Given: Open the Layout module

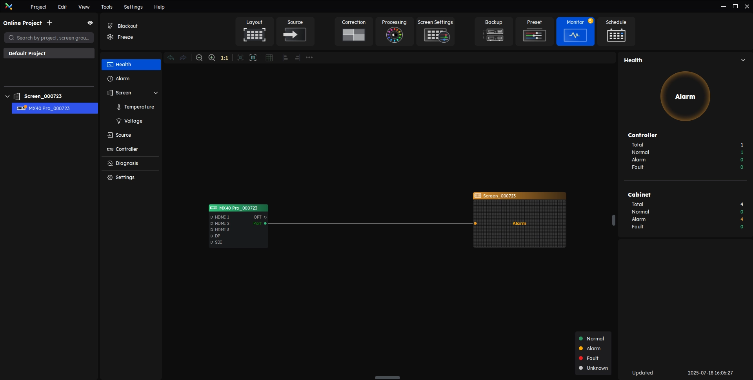Looking at the screenshot, I should (x=254, y=31).
